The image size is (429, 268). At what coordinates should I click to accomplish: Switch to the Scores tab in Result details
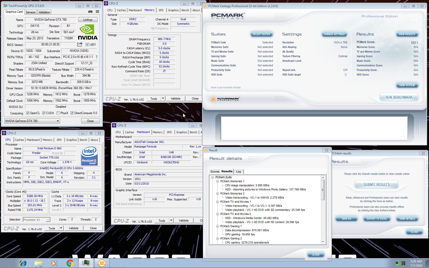(x=215, y=172)
